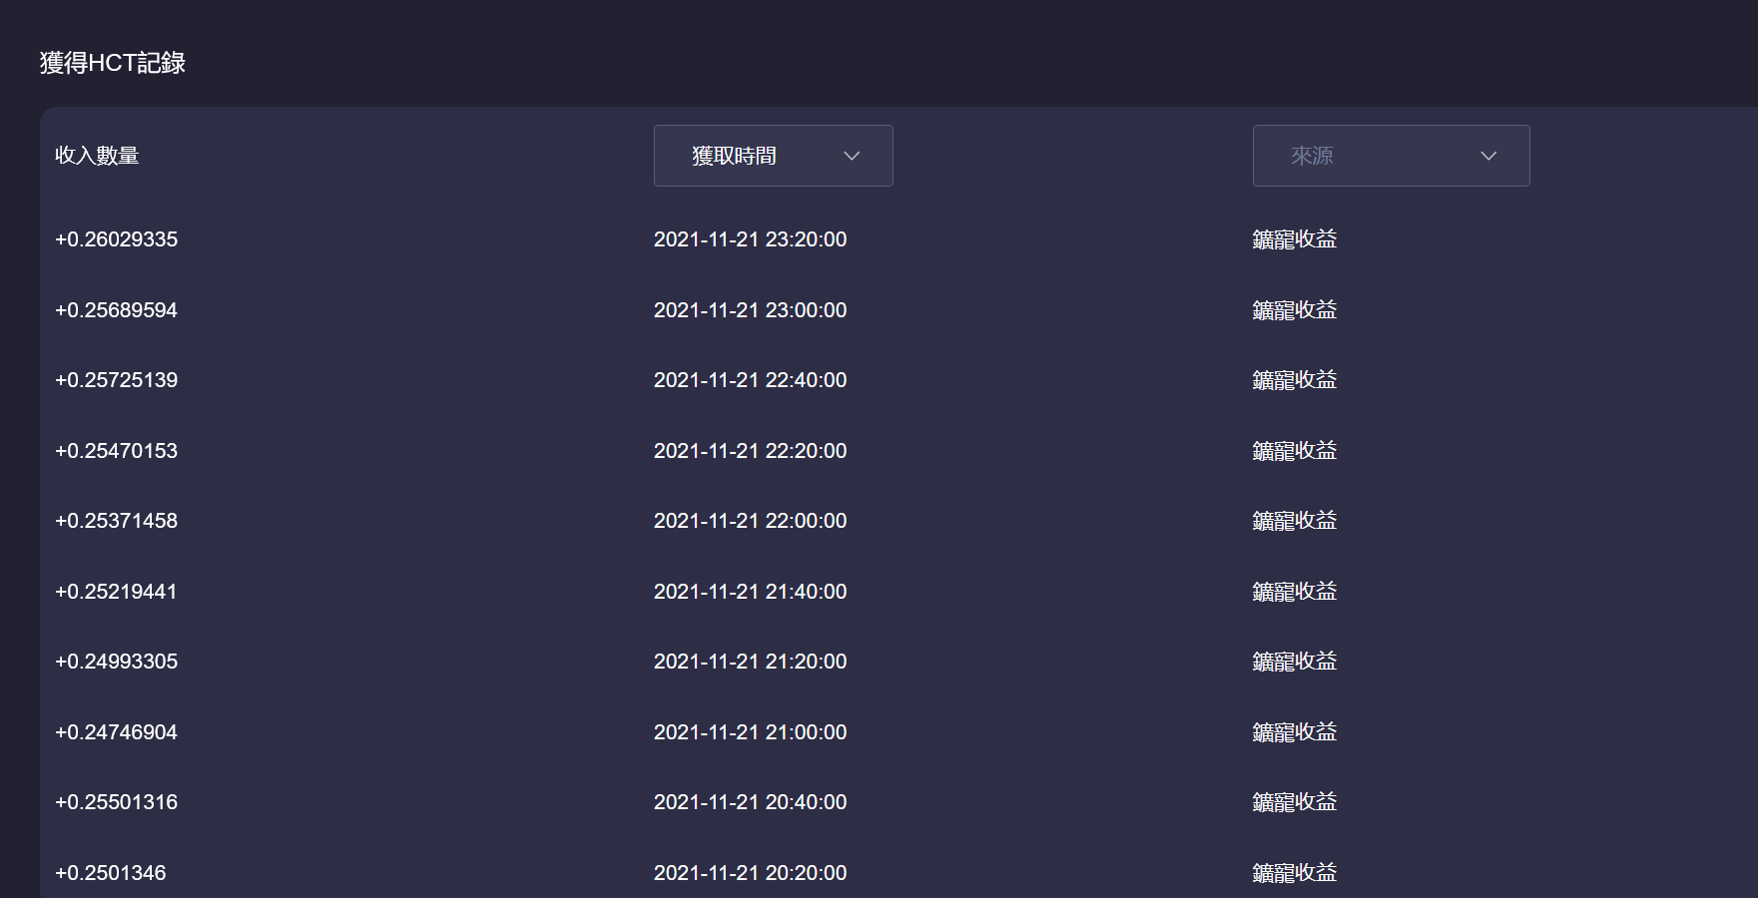
Task: Select income amount +0.25371458
Action: [x=116, y=521]
